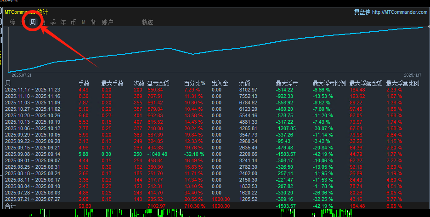This screenshot has height=217, width=430.
Task: Open the 币 currency tab
Action: 73,22
